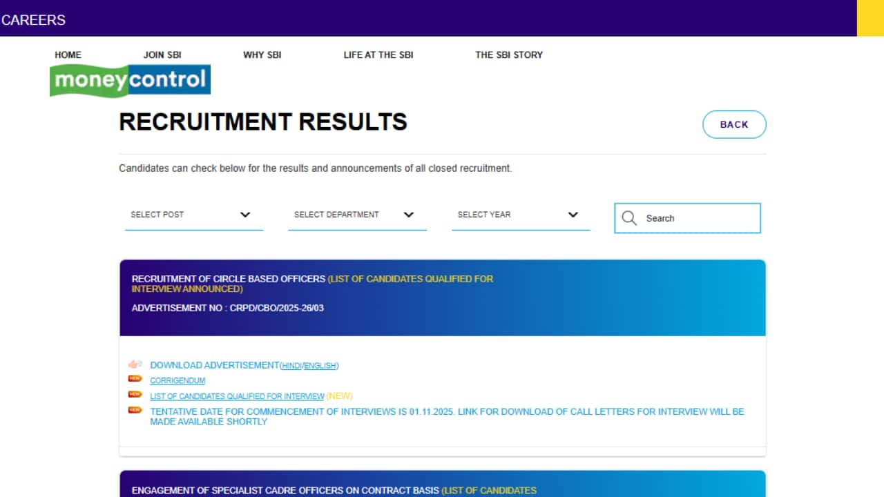Click the CAREERS banner heading
Image resolution: width=884 pixels, height=497 pixels.
coord(33,20)
